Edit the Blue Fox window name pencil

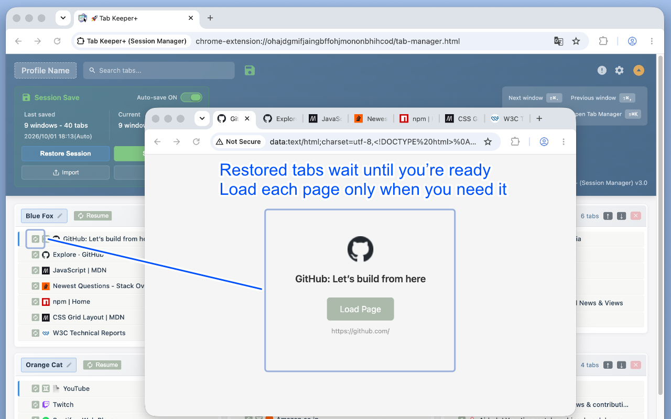coord(60,216)
